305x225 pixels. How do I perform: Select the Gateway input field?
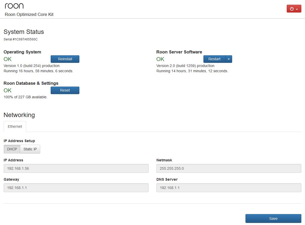coord(76,188)
